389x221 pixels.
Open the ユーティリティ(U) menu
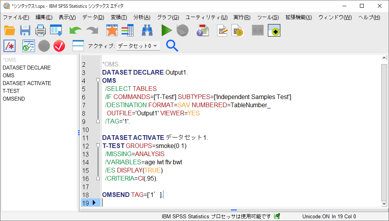coord(207,17)
